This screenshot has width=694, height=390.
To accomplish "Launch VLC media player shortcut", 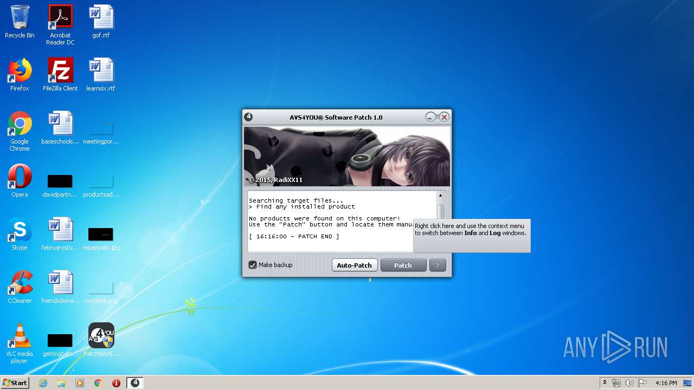I will click(20, 343).
